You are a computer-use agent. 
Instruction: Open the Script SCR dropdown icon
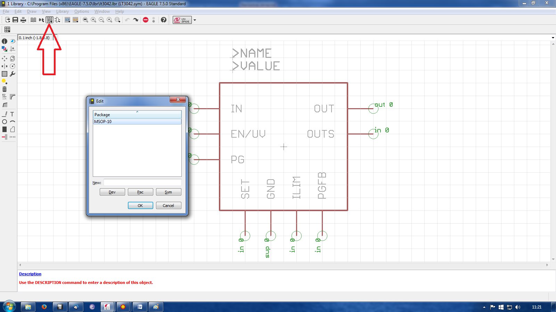tap(67, 20)
